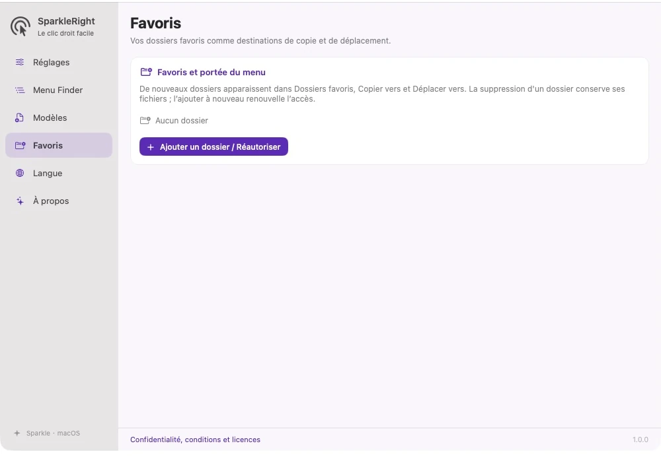Click the Menu Finder list icon
Screen dimensions: 661x456
point(20,90)
